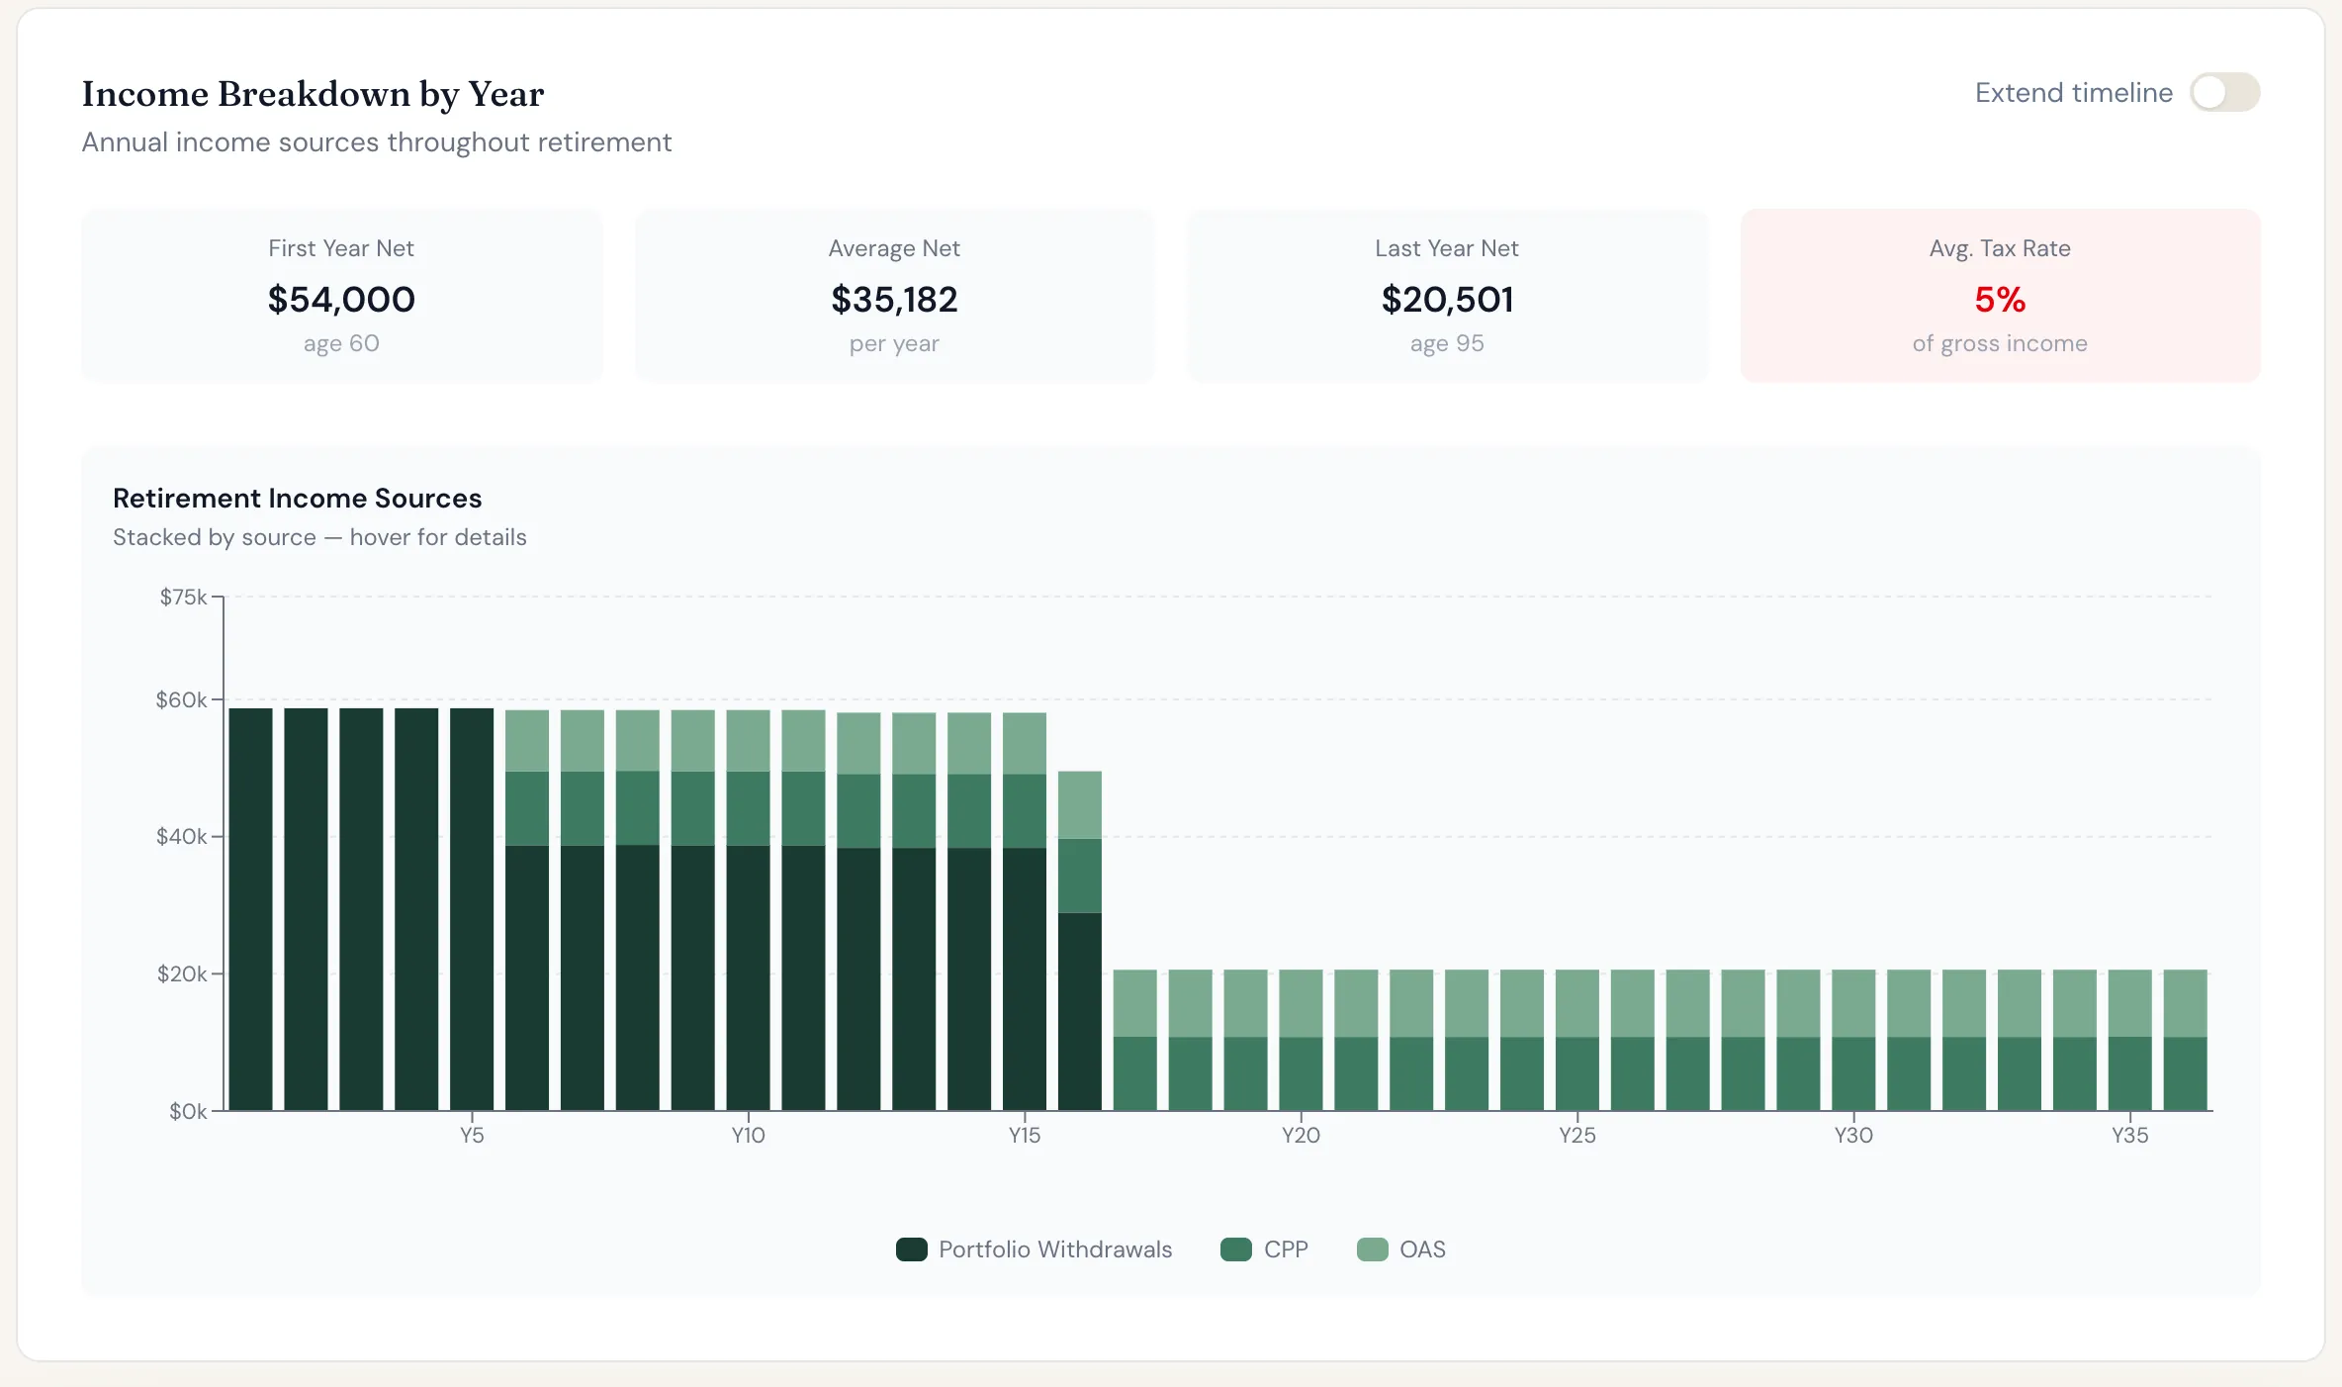
Task: Click the age 60 caption
Action: pos(341,344)
